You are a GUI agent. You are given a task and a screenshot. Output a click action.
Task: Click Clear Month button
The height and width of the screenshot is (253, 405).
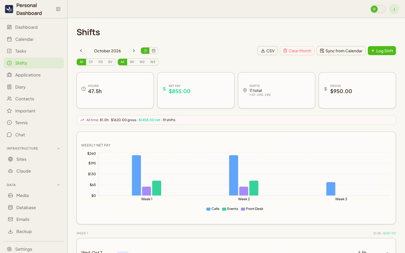(x=297, y=51)
